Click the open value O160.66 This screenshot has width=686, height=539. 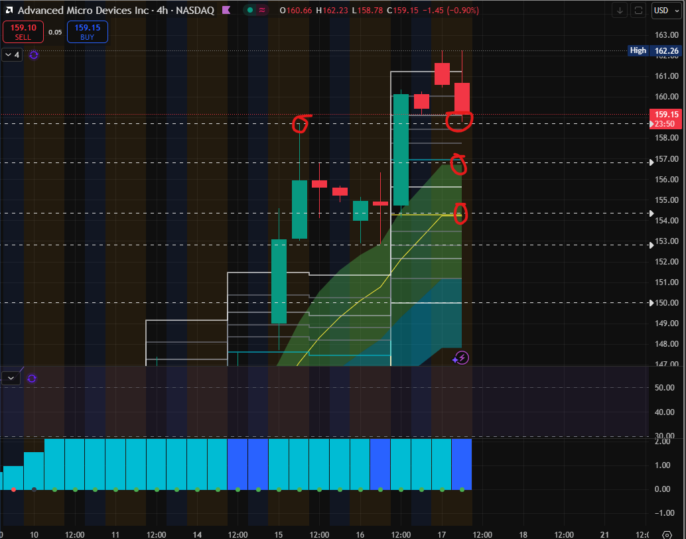click(296, 10)
